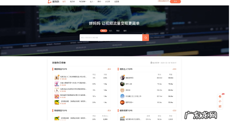This screenshot has height=125, width=230.
Task: Click the 55.9w value in last influencer row
Action: point(171,102)
